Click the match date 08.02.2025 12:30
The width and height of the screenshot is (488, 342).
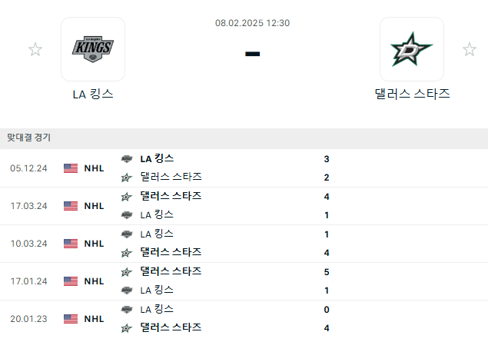tap(252, 23)
